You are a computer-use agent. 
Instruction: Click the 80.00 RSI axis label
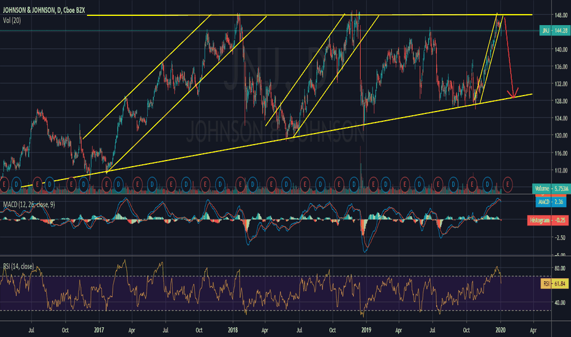pyautogui.click(x=559, y=268)
